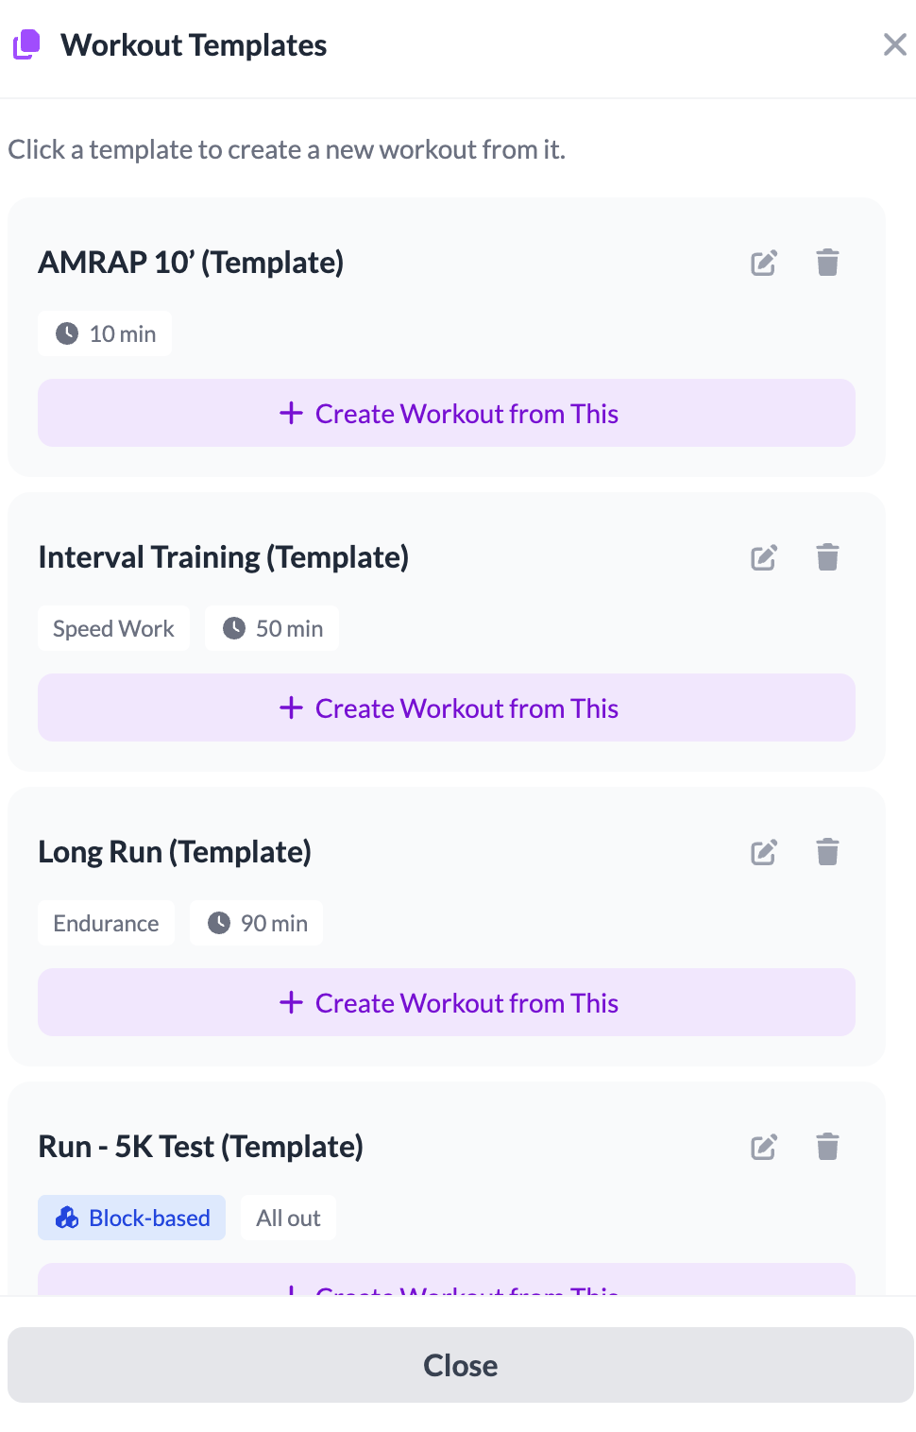Dismiss the dialog with the X icon

(894, 44)
